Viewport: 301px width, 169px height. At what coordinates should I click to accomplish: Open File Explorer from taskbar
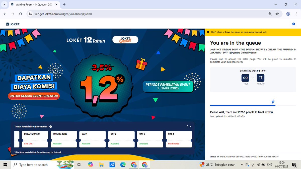101,164
